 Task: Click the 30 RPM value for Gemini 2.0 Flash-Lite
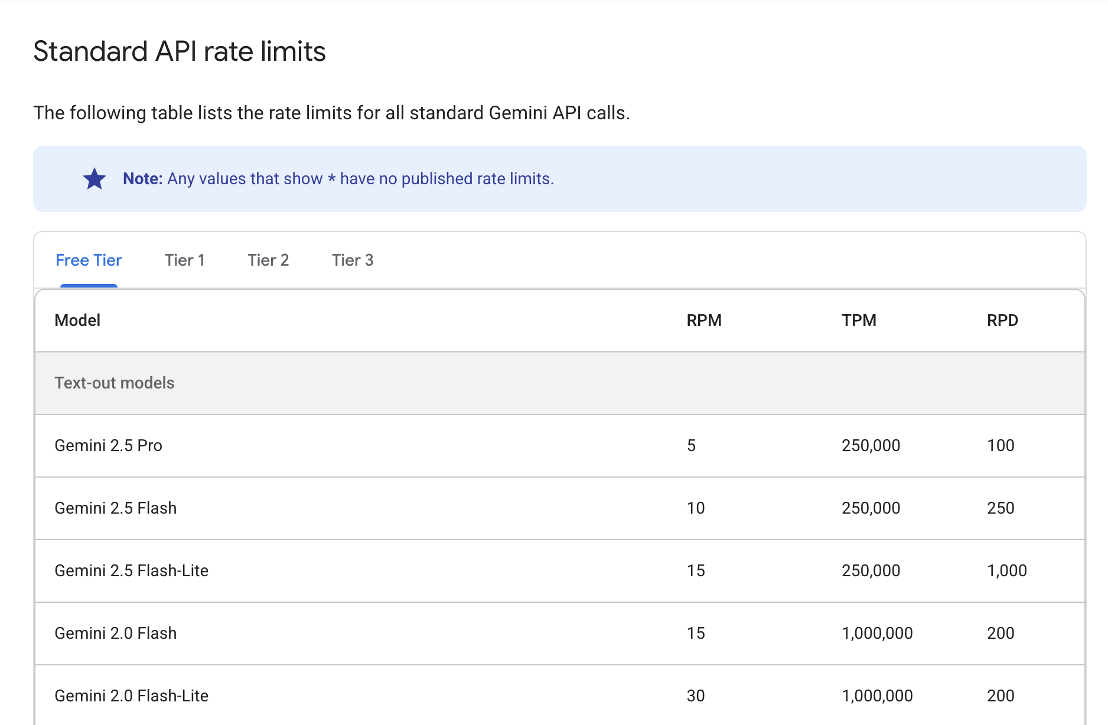[x=696, y=696]
